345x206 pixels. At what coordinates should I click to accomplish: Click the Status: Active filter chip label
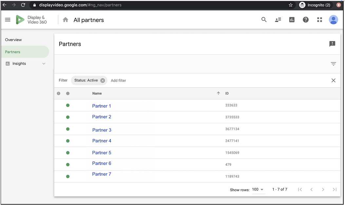coord(86,80)
